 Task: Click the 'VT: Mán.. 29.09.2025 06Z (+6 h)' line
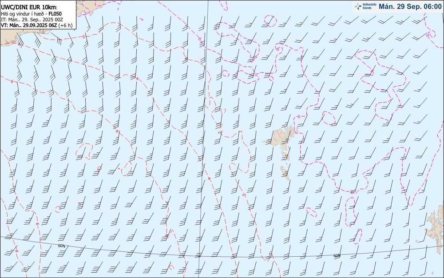[36, 25]
